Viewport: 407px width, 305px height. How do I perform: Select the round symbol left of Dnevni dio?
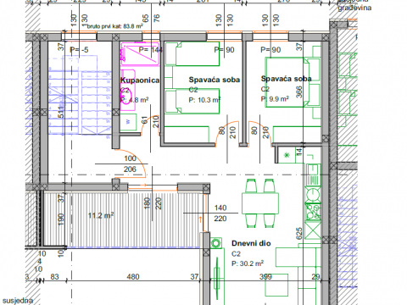[215, 243]
